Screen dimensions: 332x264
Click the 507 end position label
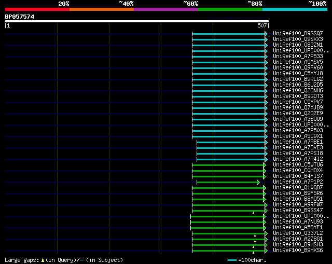(262, 25)
